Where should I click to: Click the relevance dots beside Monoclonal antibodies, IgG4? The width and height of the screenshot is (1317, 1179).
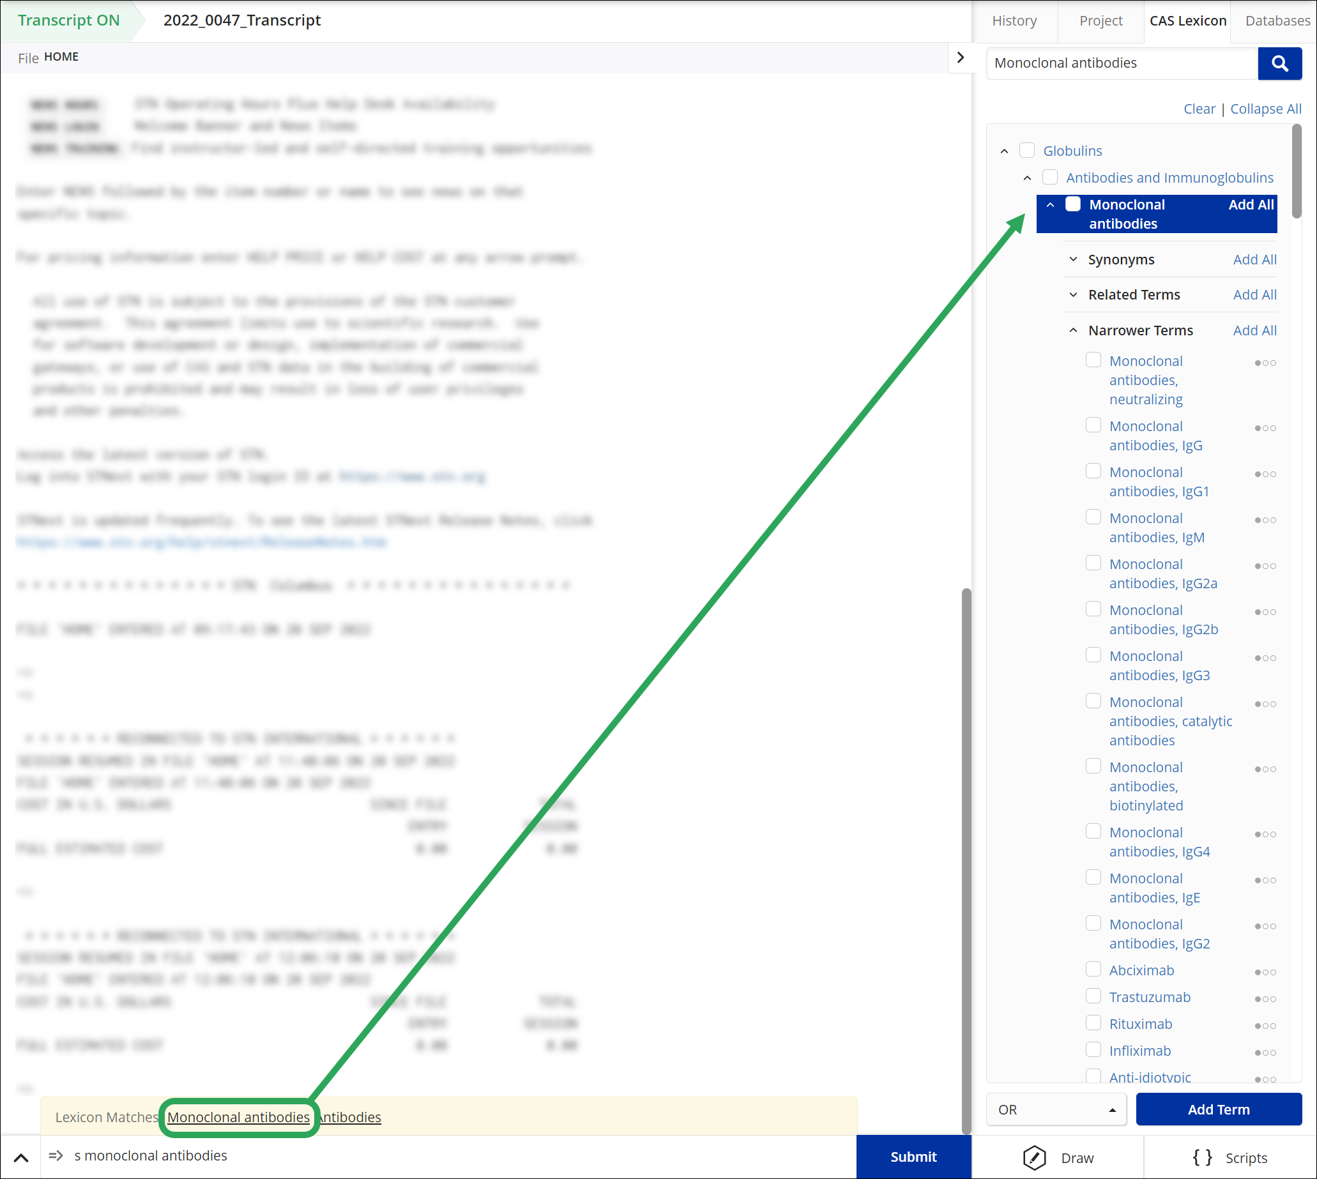(1265, 834)
